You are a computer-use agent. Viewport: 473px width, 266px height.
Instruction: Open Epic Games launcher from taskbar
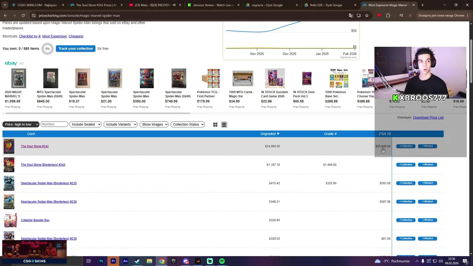174,261
